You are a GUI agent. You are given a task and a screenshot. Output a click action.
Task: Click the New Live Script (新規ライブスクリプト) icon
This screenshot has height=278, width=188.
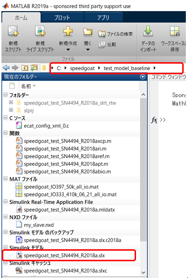pos(40,31)
